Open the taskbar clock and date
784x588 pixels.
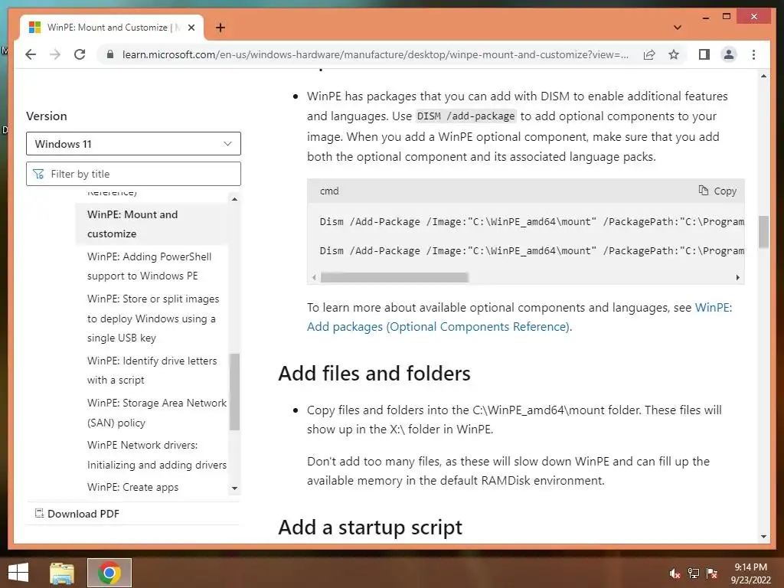tap(750, 573)
